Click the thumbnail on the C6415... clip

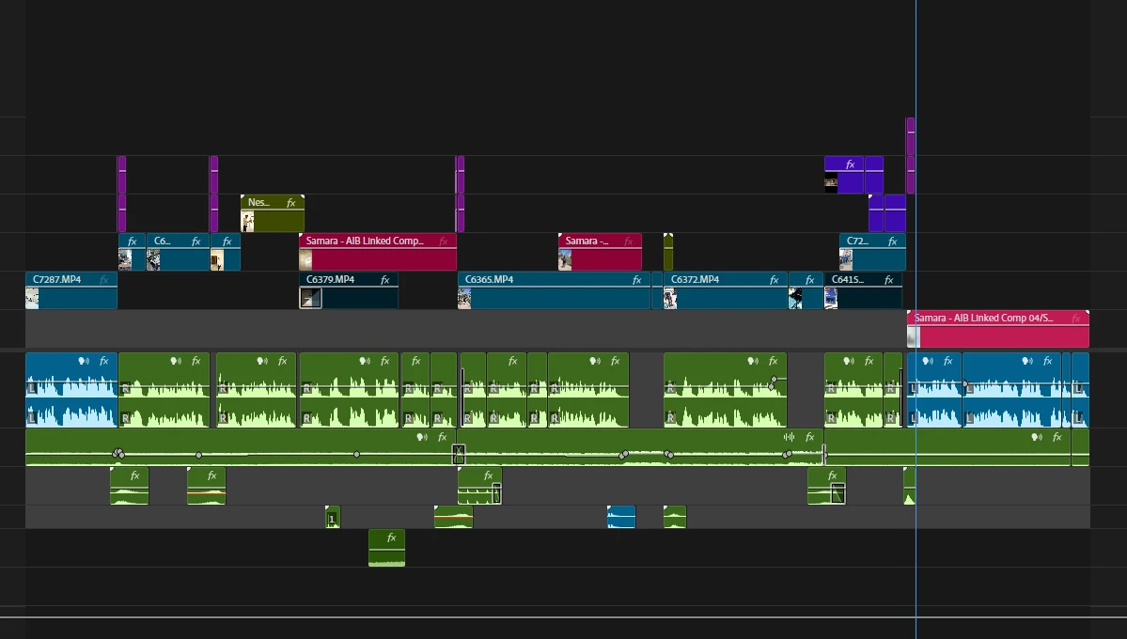pos(831,298)
